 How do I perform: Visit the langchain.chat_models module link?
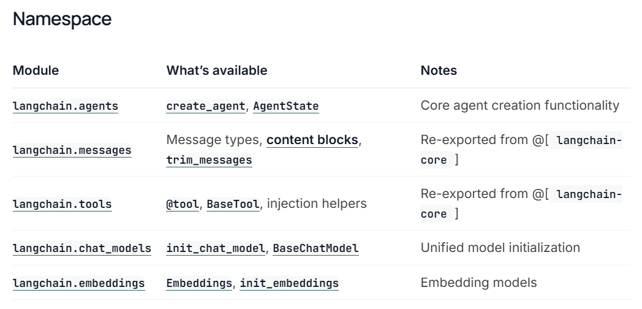click(x=82, y=248)
